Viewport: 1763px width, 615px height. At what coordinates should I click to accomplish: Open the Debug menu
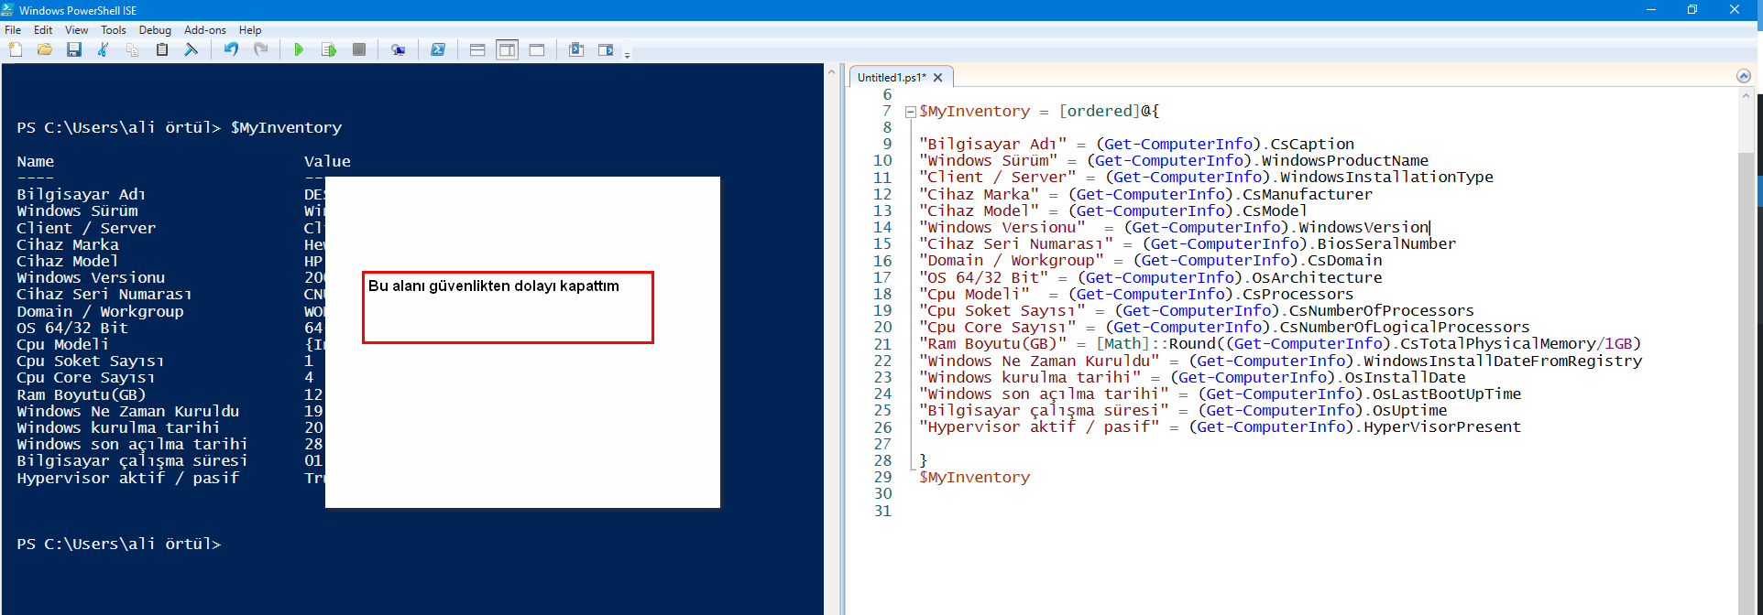coord(155,30)
